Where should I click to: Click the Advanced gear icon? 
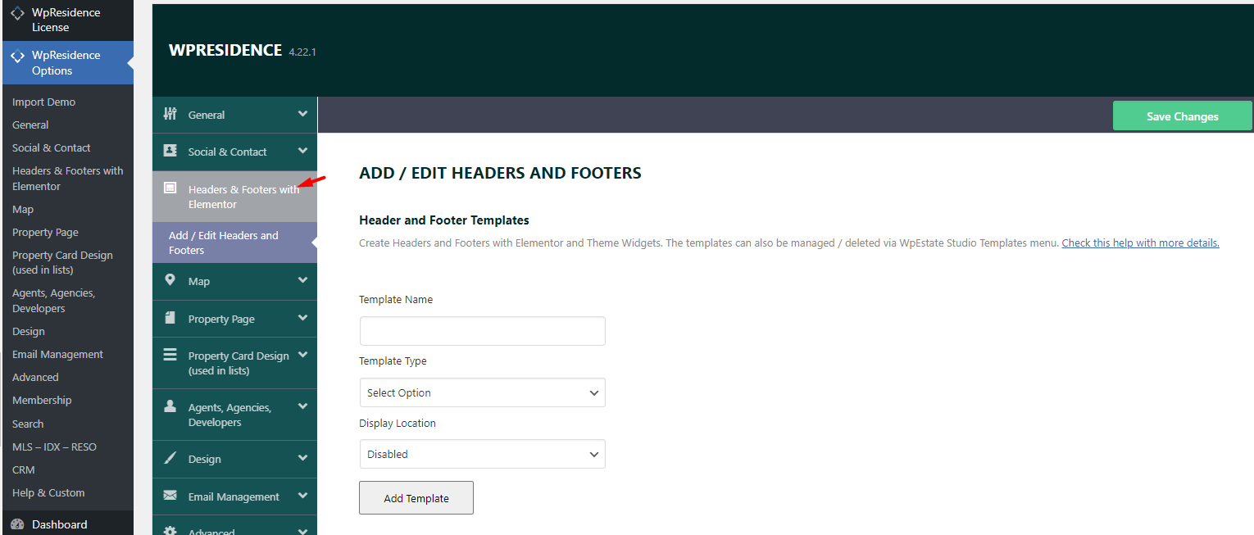click(x=170, y=531)
